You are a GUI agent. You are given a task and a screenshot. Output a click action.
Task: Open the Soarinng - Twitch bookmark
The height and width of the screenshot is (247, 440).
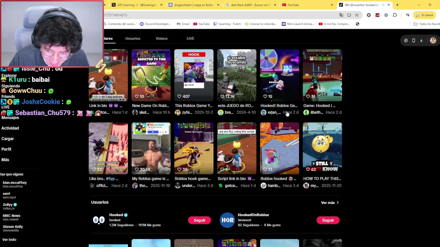[227, 24]
